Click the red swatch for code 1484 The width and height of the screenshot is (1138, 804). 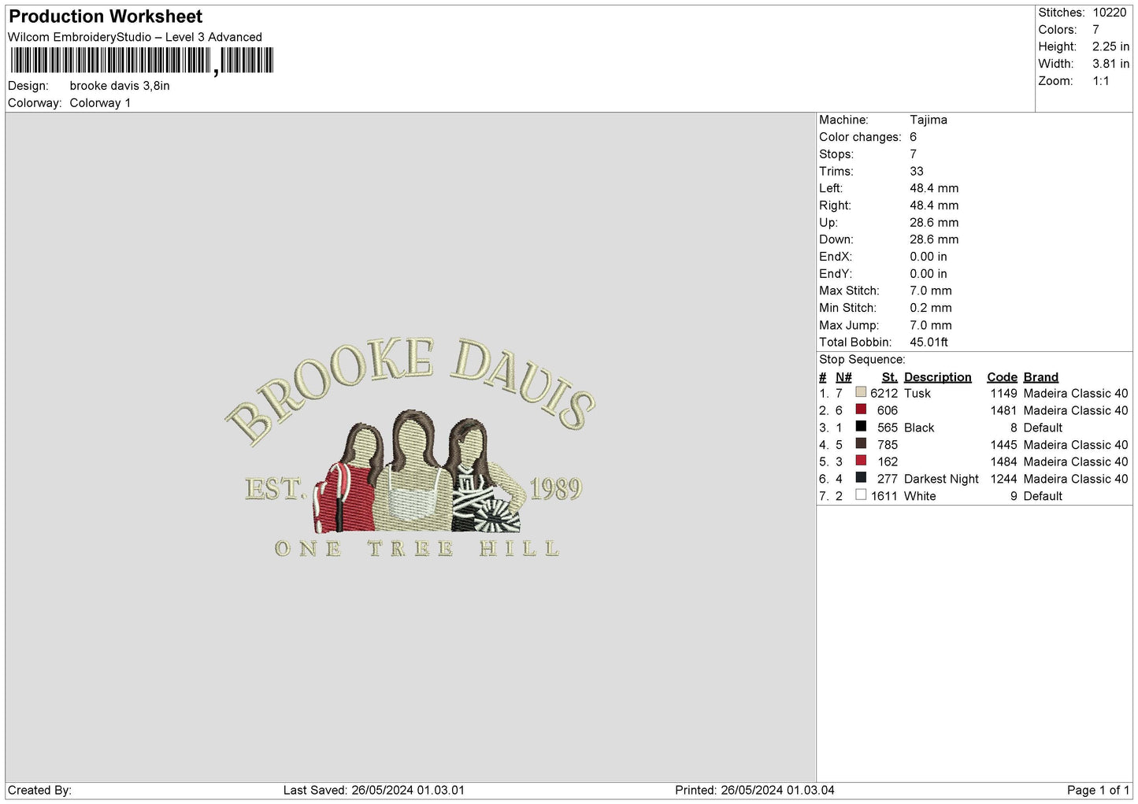click(x=861, y=461)
